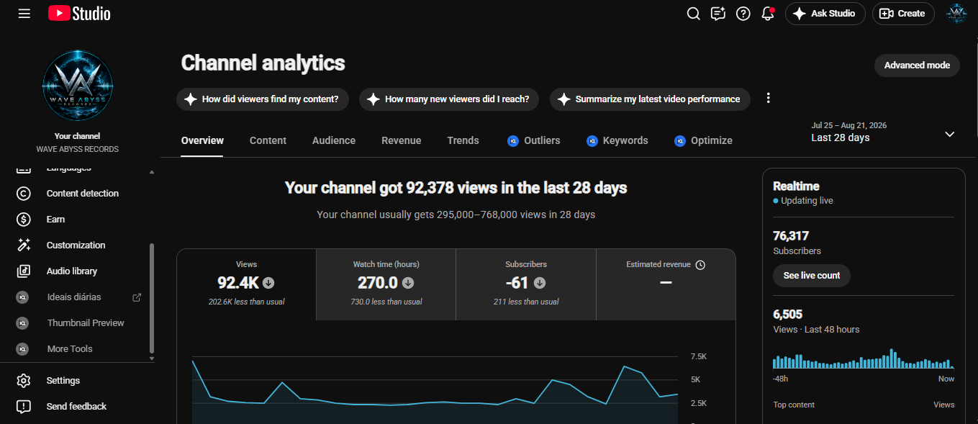The image size is (978, 424).
Task: Click the clock icon by Estimated revenue
Action: 700,265
